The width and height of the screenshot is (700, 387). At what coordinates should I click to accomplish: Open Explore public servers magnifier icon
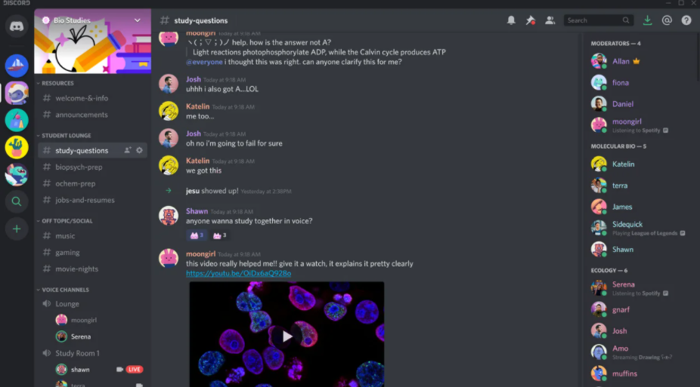pyautogui.click(x=17, y=201)
